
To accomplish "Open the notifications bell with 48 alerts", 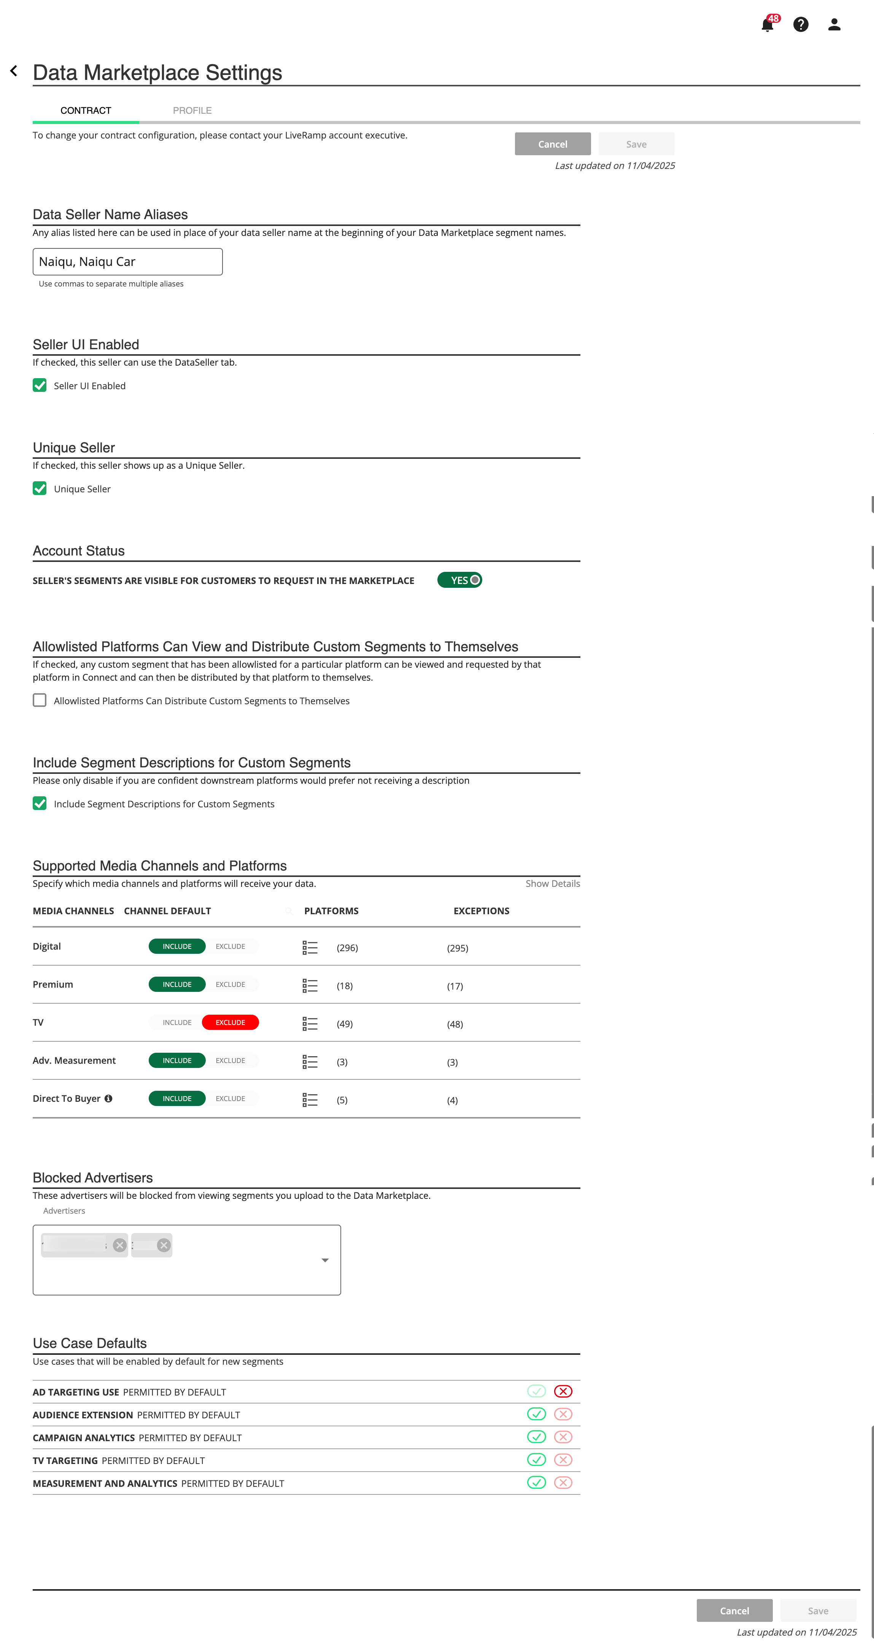I will coord(767,24).
